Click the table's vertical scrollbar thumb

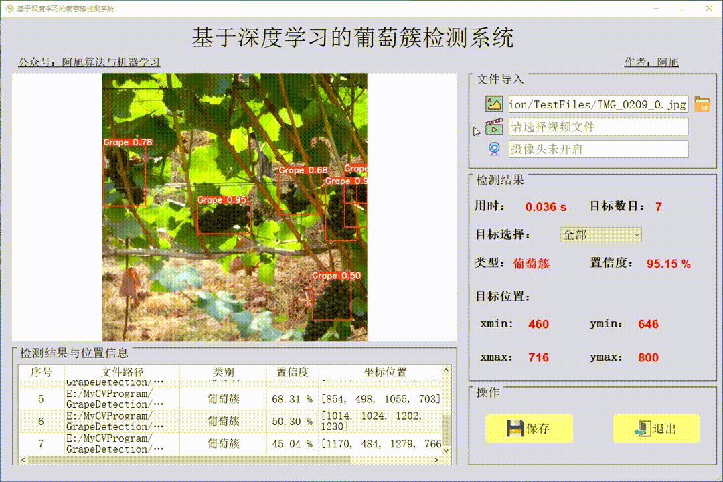[x=446, y=430]
